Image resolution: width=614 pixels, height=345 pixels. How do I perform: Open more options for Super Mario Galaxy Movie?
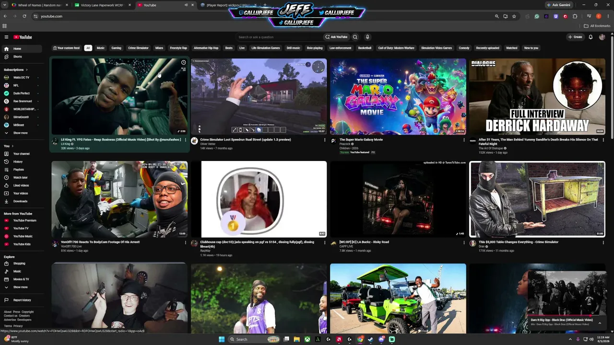coord(464,140)
